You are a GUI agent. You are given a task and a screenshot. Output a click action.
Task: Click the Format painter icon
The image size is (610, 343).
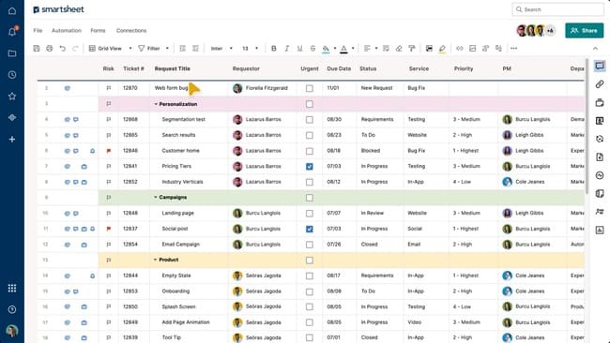[x=412, y=49]
